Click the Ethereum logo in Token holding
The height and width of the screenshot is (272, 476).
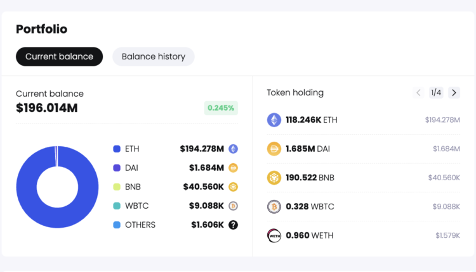274,120
